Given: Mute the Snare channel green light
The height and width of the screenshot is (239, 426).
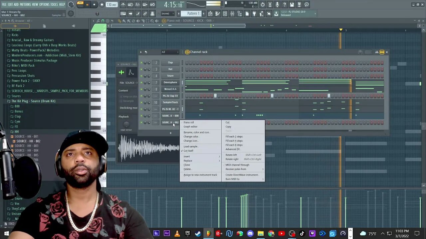Looking at the screenshot, I should (x=141, y=76).
